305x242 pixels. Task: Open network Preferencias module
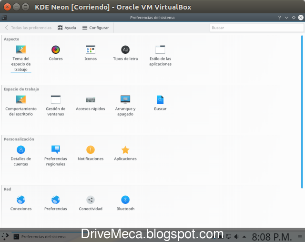(x=56, y=203)
